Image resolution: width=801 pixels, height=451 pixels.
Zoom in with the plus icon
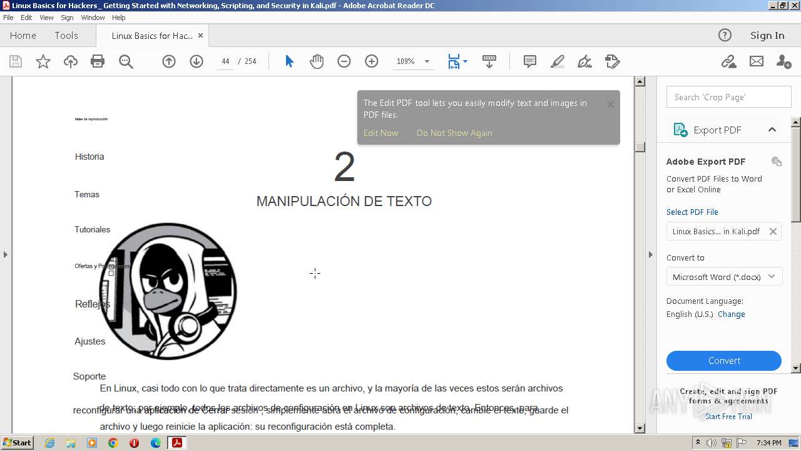point(372,61)
